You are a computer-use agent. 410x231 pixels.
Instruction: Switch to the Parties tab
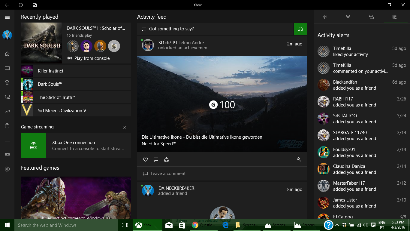tap(348, 17)
